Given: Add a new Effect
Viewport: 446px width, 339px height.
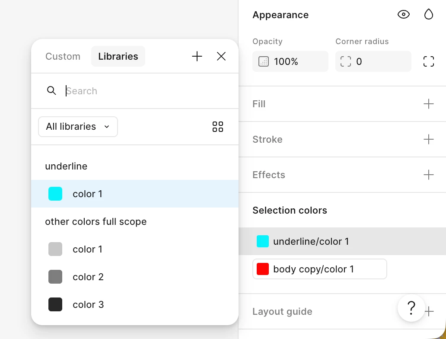Looking at the screenshot, I should coord(428,175).
